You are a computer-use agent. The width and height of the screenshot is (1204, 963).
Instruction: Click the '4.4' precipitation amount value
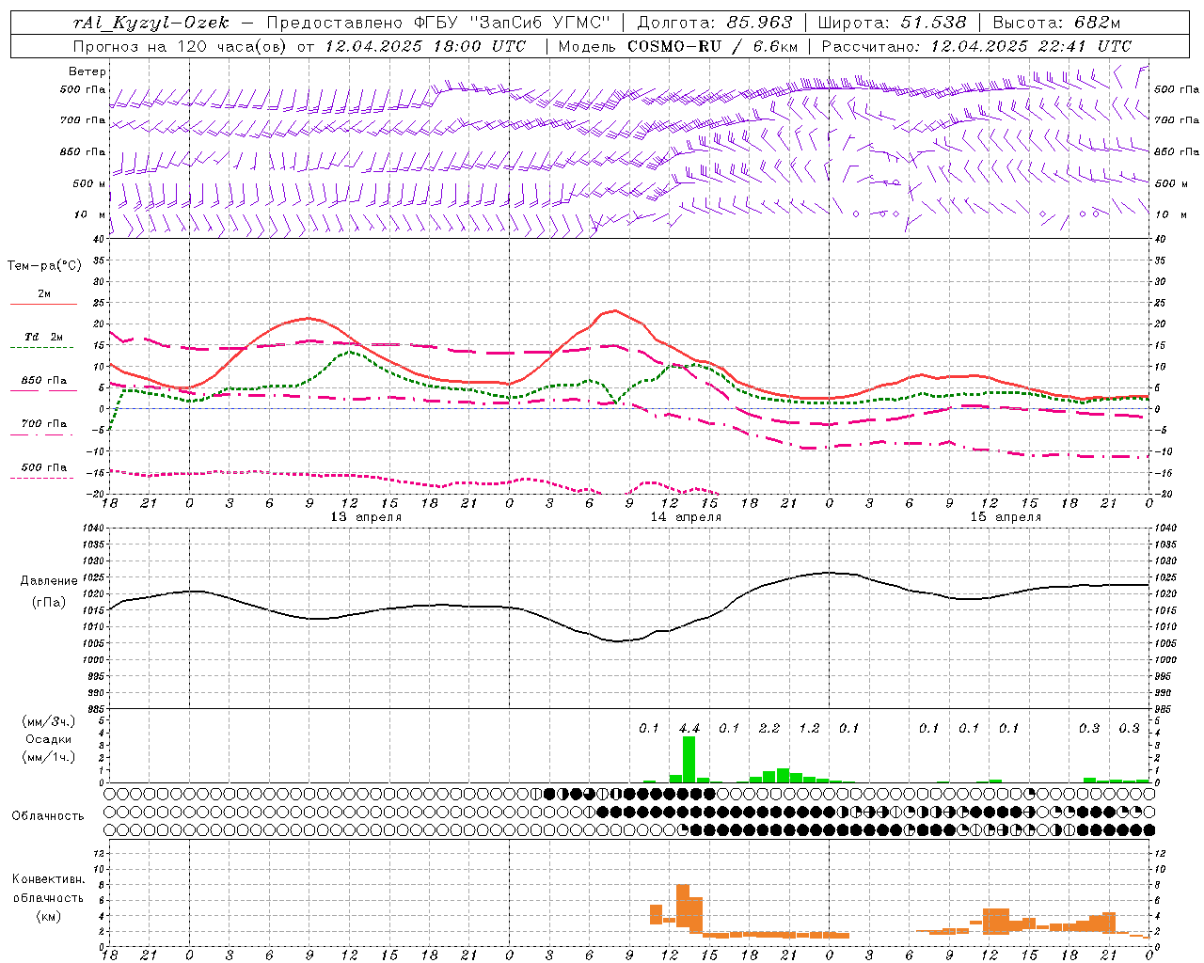[689, 728]
